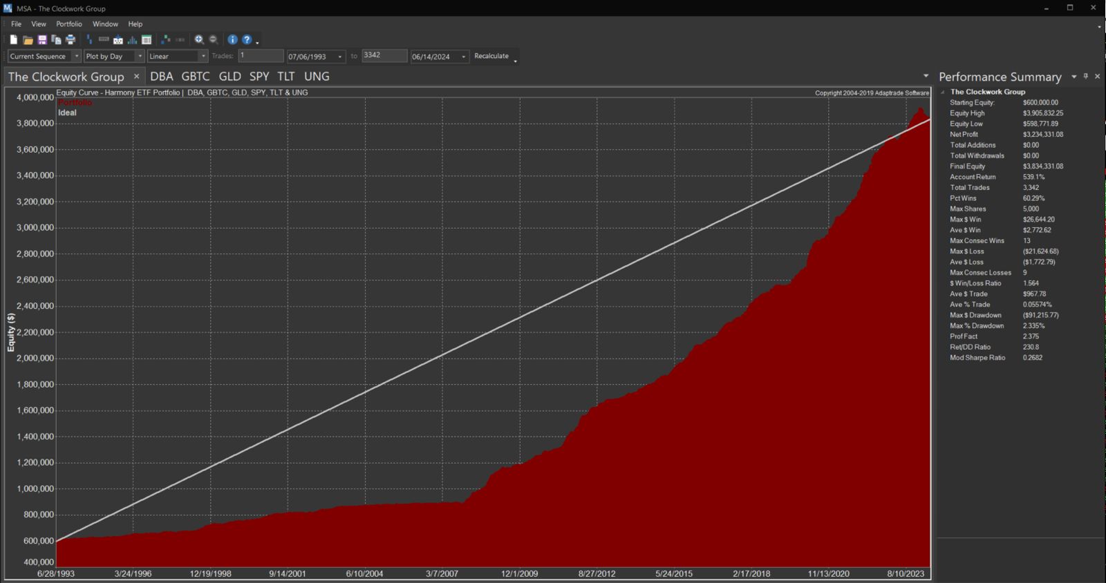Open the blue info icon
Screen dimensions: 1106x583
click(x=232, y=40)
